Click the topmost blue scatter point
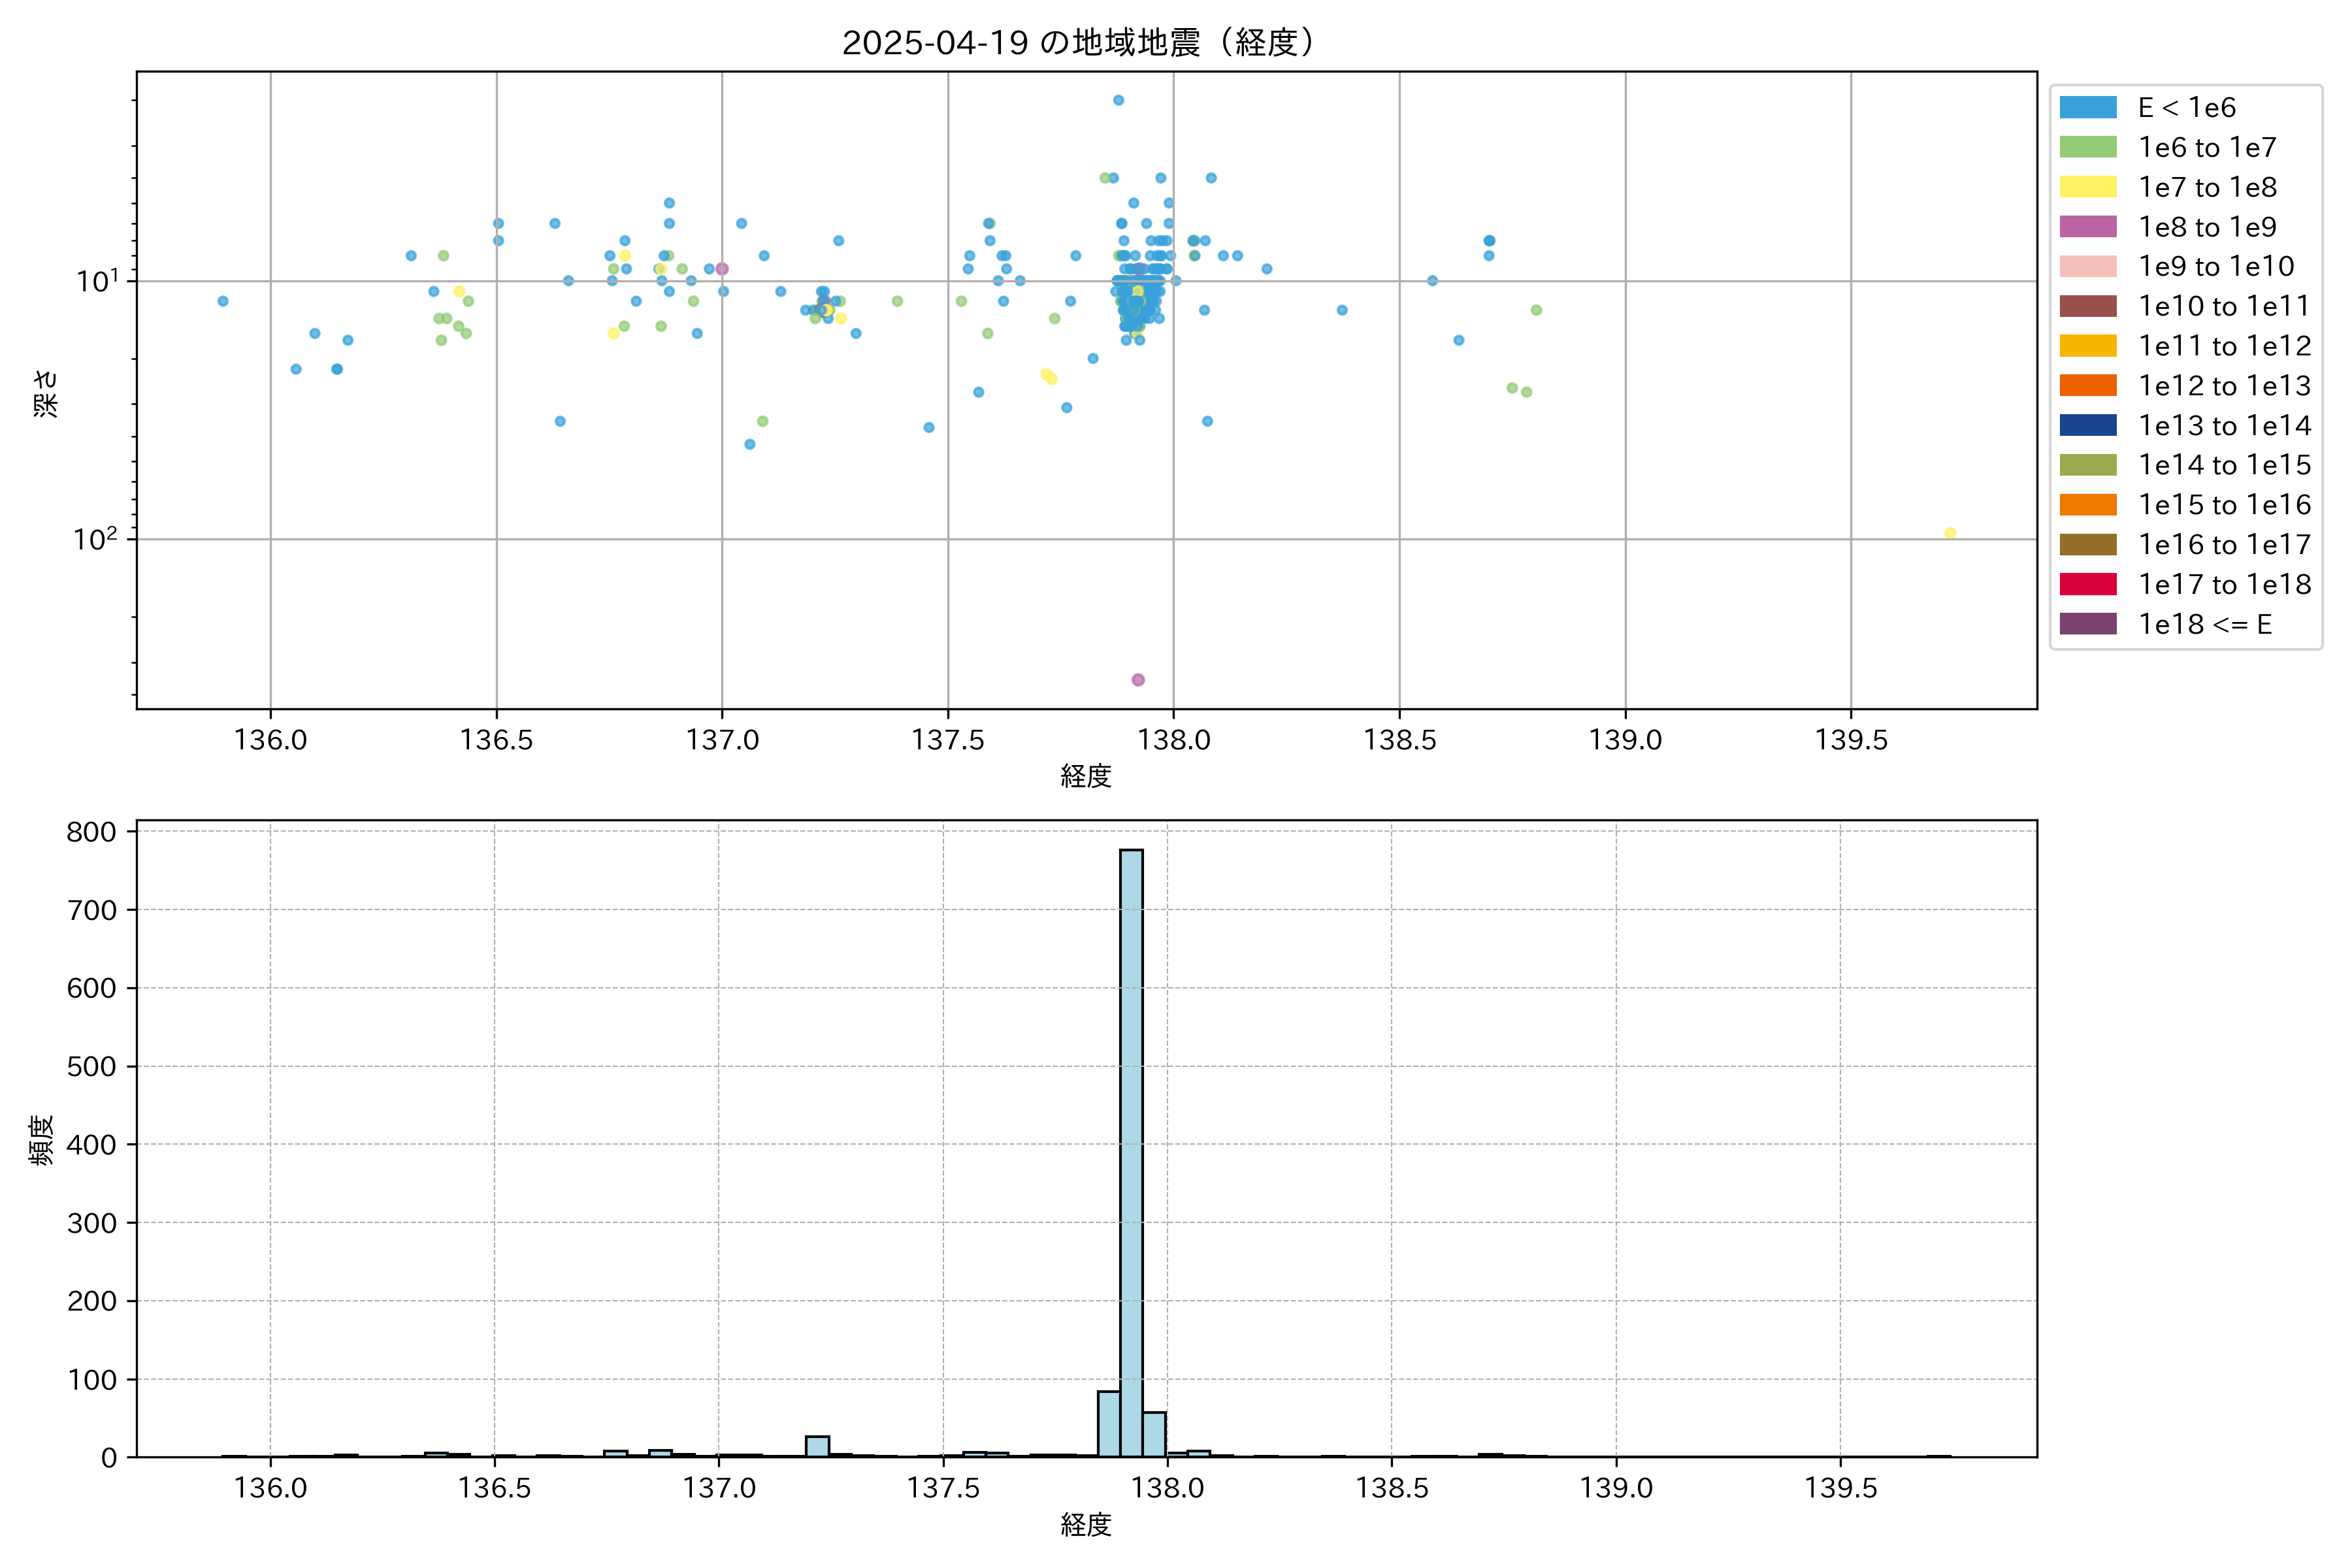This screenshot has width=2352, height=1568. point(1119,100)
